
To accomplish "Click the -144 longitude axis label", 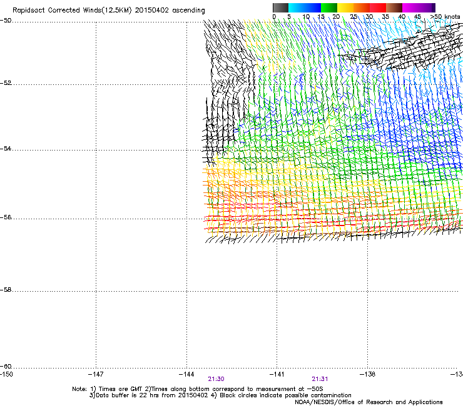I will tap(186, 374).
